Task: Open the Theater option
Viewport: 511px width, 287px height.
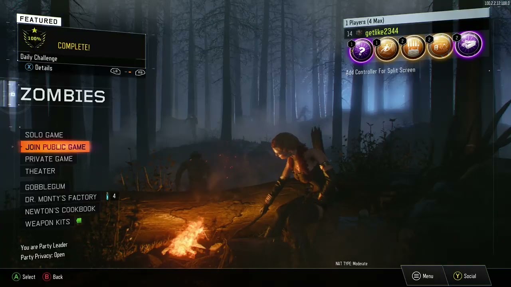Action: (x=40, y=171)
